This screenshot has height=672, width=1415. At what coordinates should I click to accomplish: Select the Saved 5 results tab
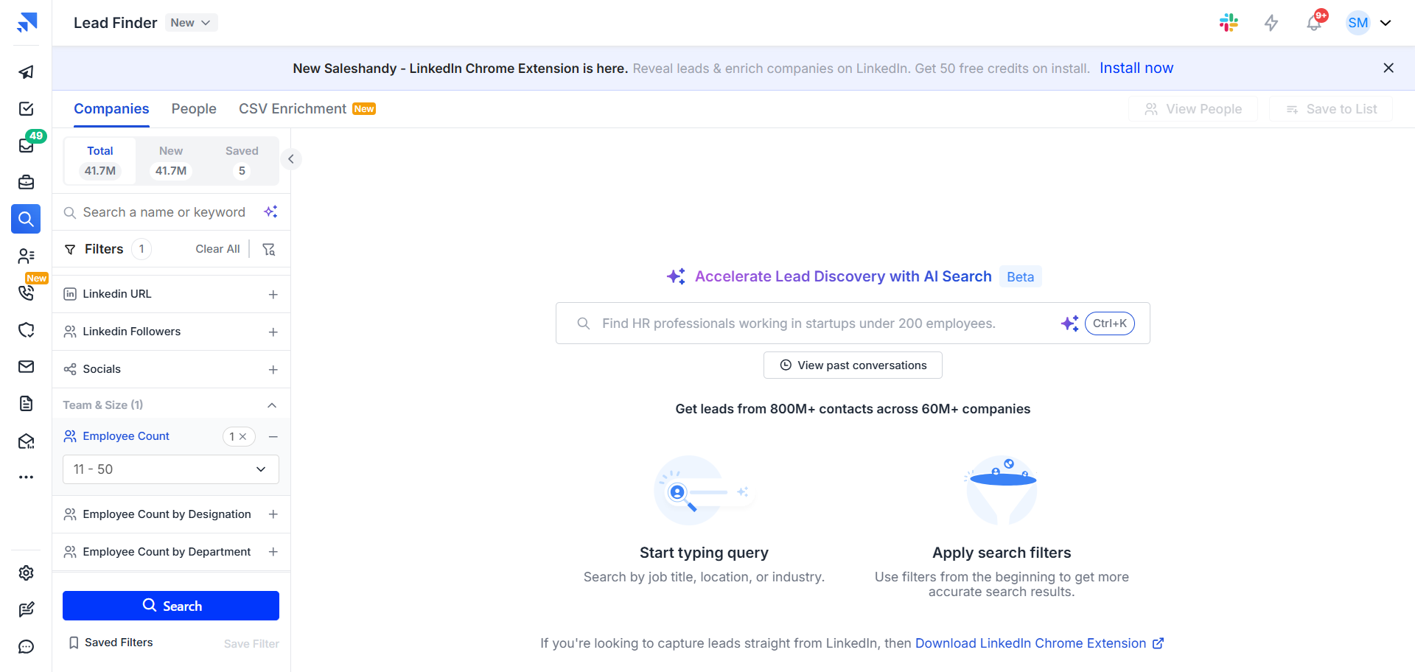tap(242, 161)
